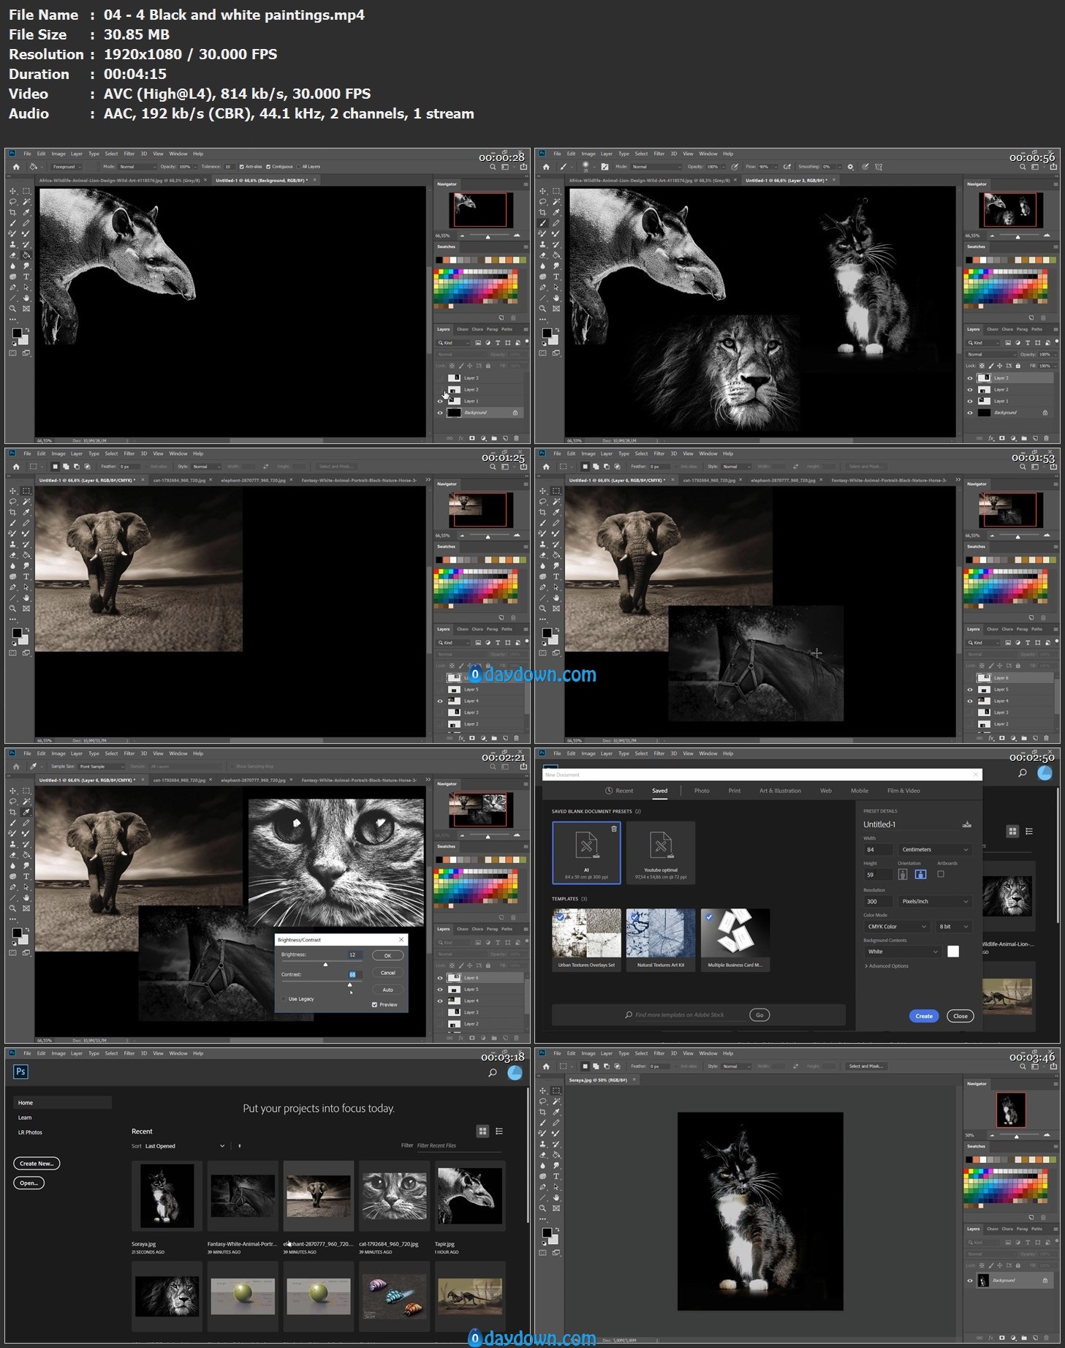
Task: Open the CMYK Color mode dropdown
Action: [x=897, y=926]
